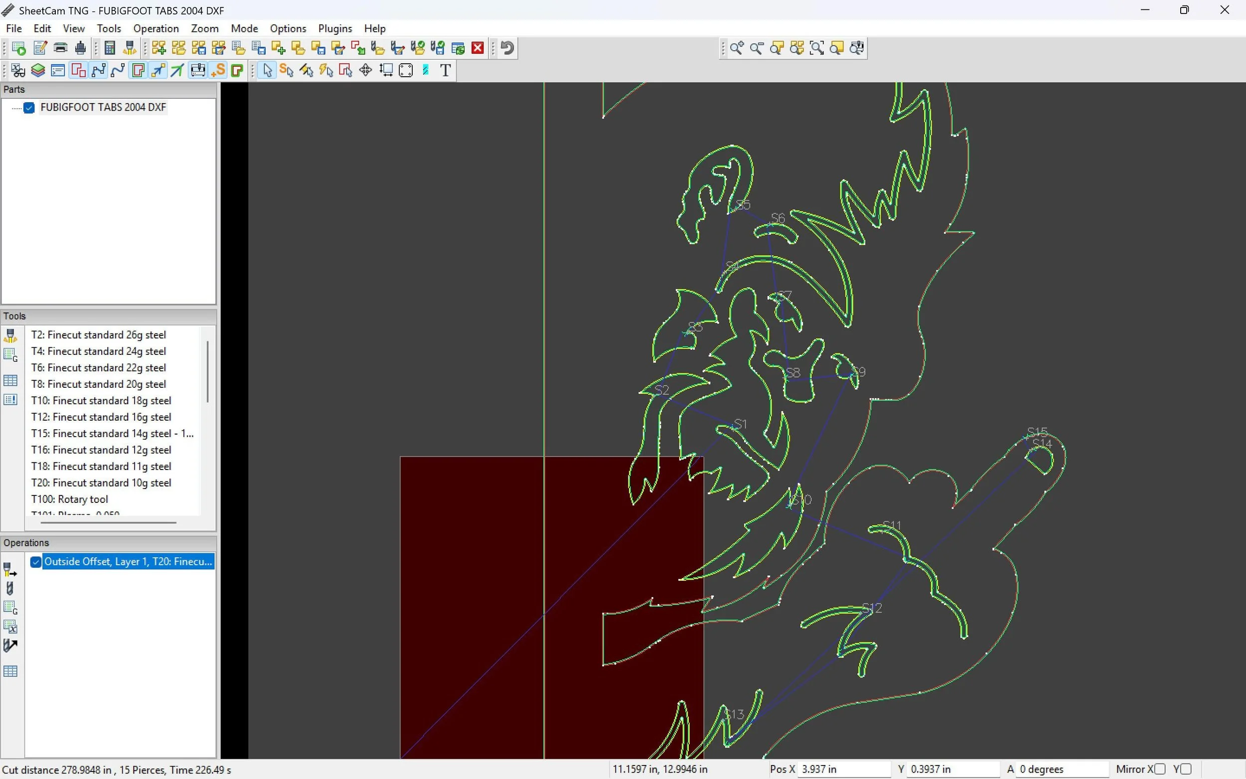Image resolution: width=1246 pixels, height=779 pixels.
Task: Select T100: Rotary tool in list
Action: [x=70, y=499]
